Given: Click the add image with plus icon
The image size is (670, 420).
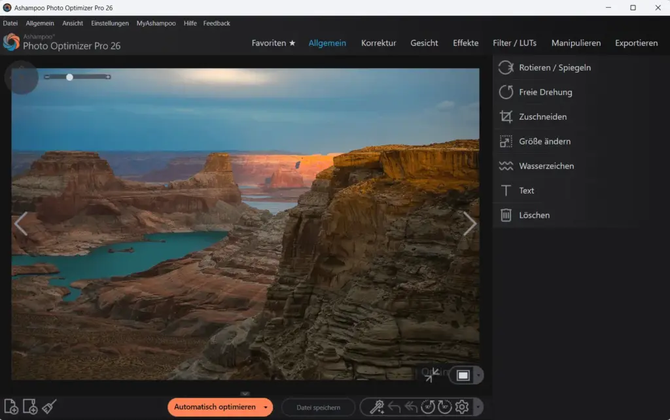Looking at the screenshot, I should coord(29,406).
